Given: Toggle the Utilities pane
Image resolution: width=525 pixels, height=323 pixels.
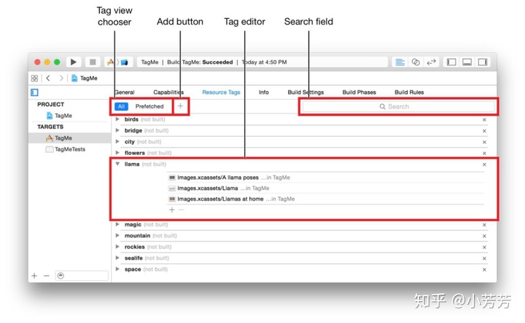Looking at the screenshot, I should click(483, 62).
